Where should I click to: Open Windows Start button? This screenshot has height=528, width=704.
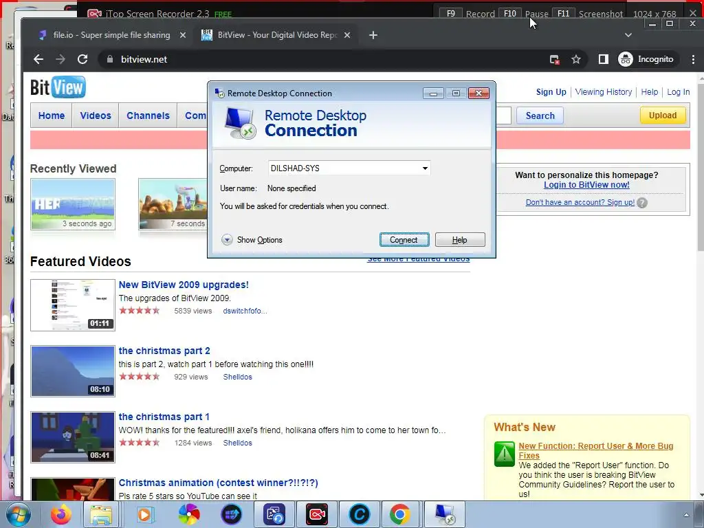click(18, 514)
